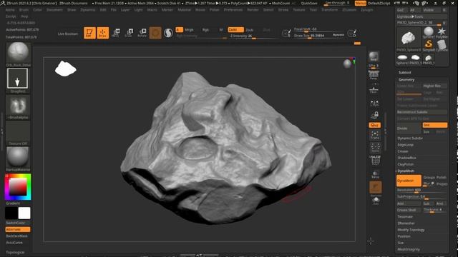Expand the ClayPolish section

coord(406,164)
